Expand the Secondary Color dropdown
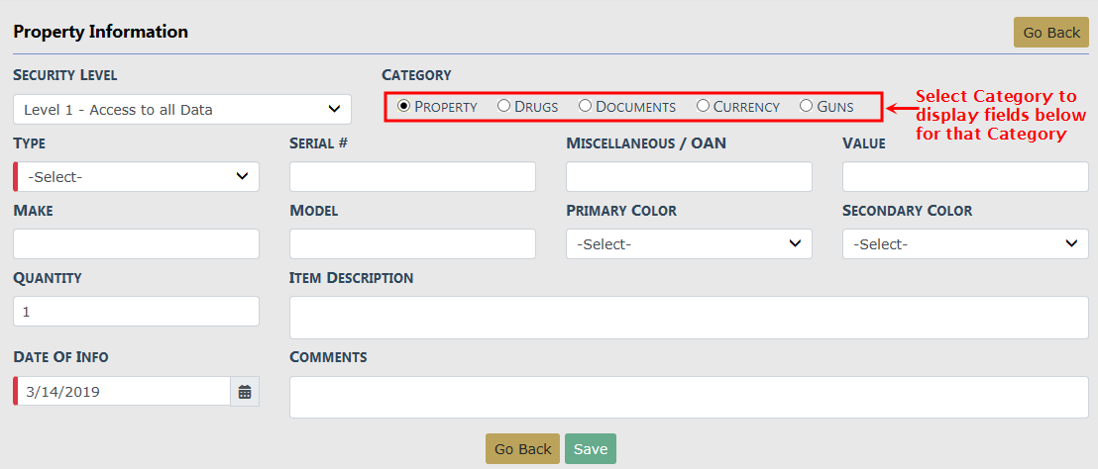The image size is (1098, 469). (965, 244)
